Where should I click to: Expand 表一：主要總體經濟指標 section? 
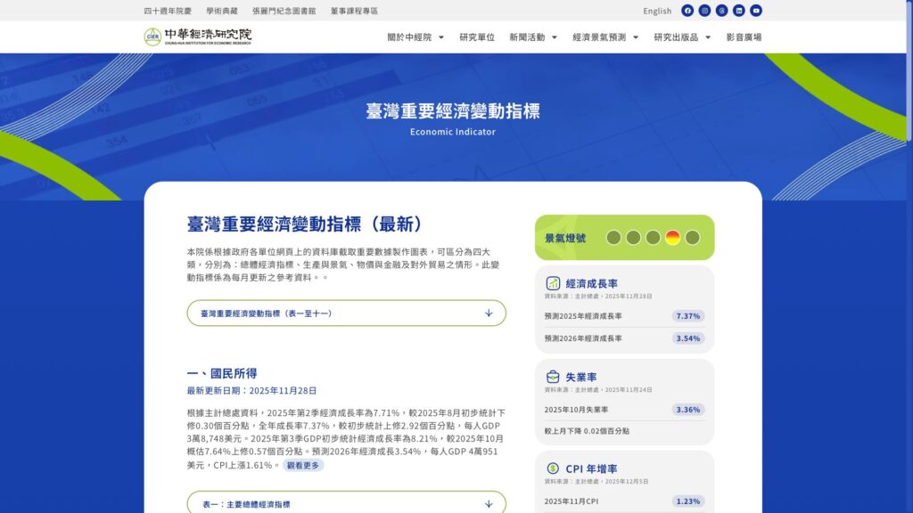click(346, 504)
